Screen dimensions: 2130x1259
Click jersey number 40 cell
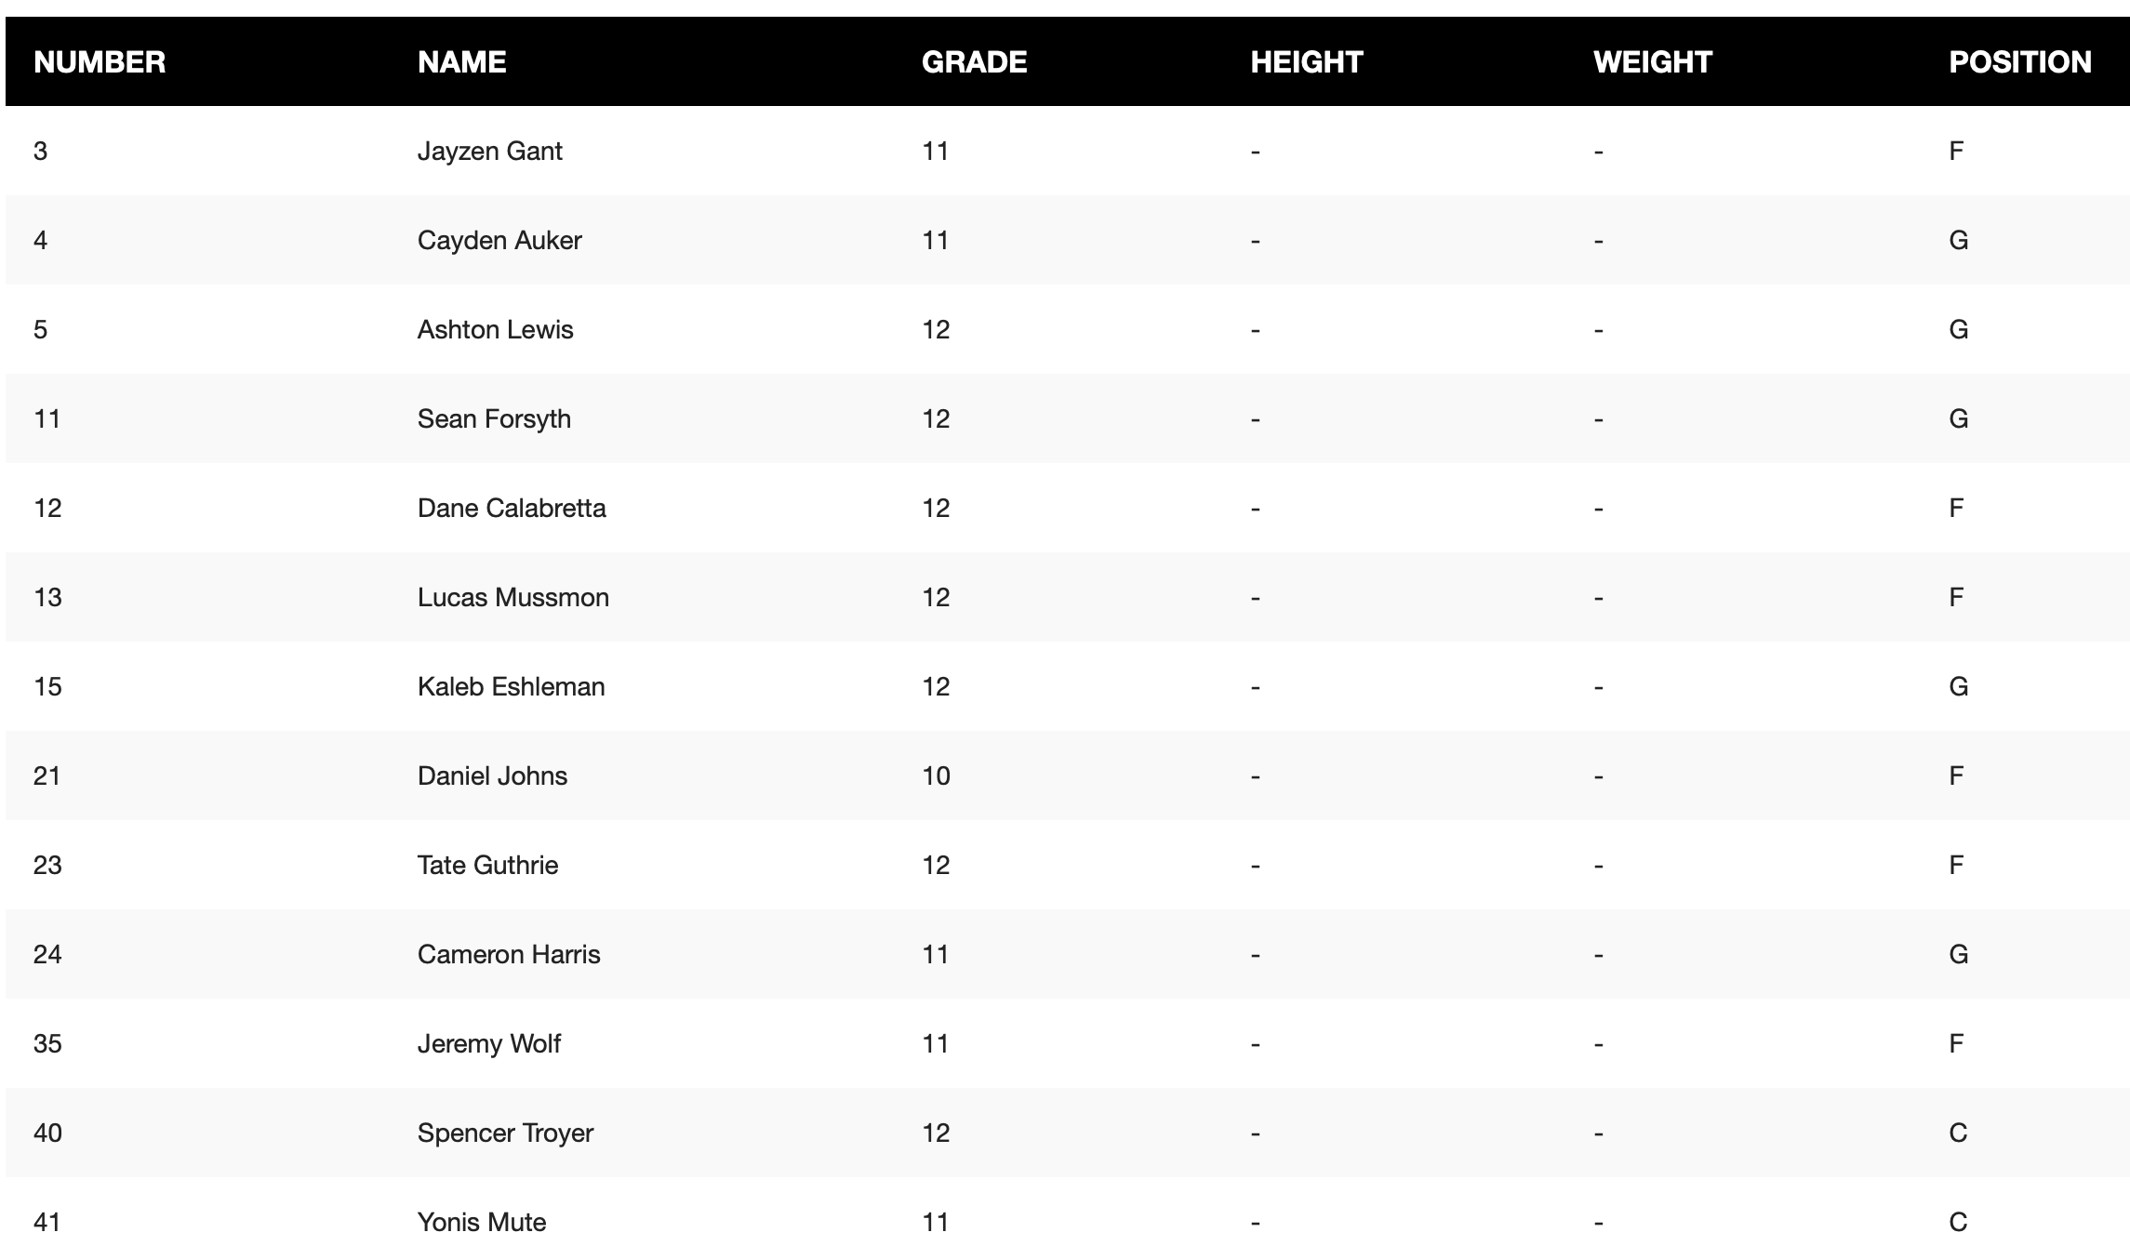[47, 1133]
